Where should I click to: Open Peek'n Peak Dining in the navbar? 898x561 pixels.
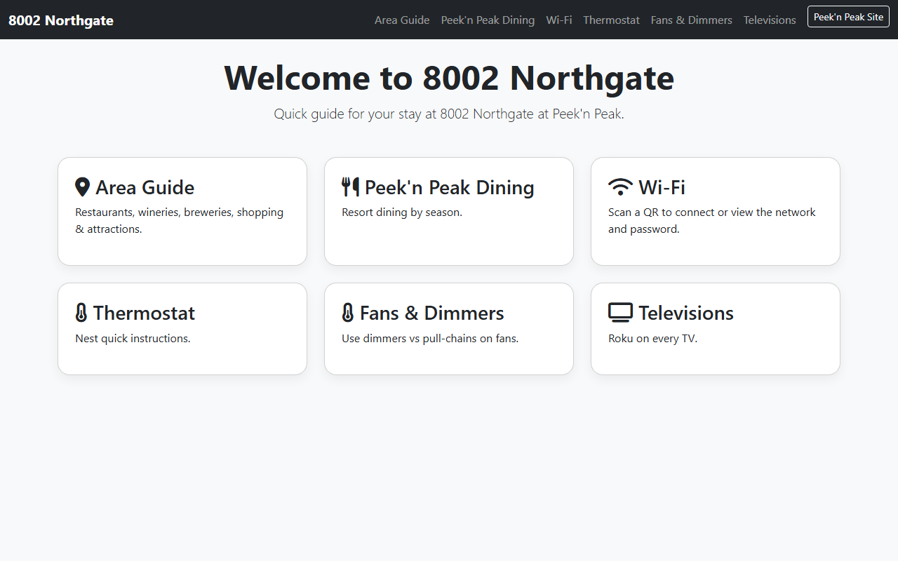point(488,20)
